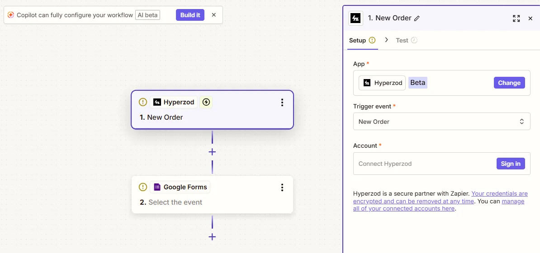The height and width of the screenshot is (253, 540).
Task: Open 'manage all of your connected accounts here' link
Action: pyautogui.click(x=439, y=205)
